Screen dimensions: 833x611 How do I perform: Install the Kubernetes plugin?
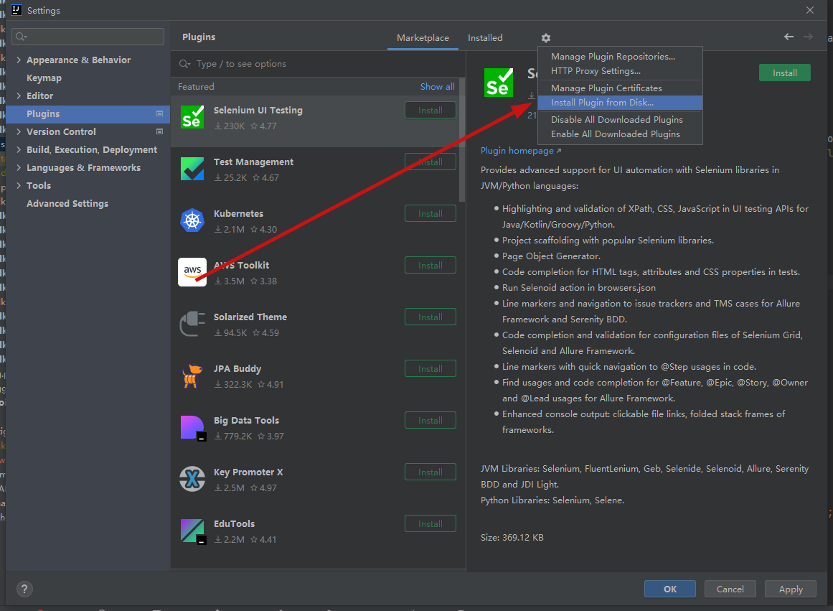[430, 213]
